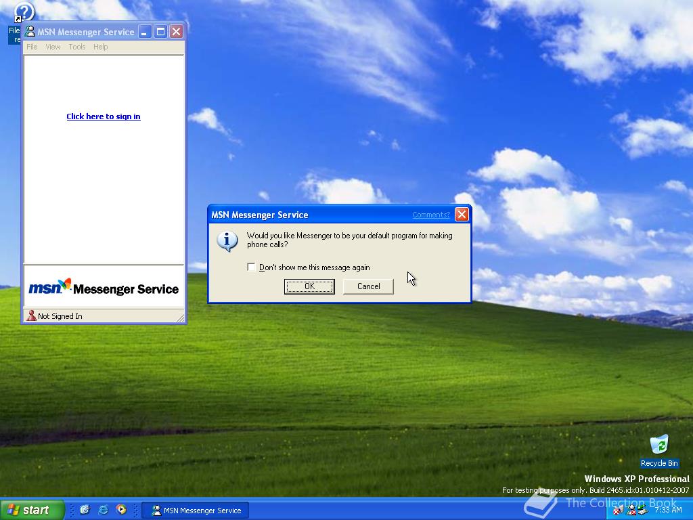Maximize the MSN Messenger Service window
The height and width of the screenshot is (520, 693).
coord(160,31)
